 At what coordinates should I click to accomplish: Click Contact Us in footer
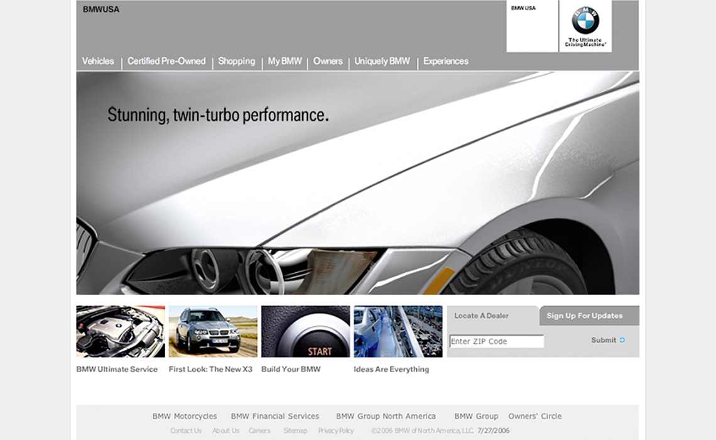pyautogui.click(x=186, y=431)
